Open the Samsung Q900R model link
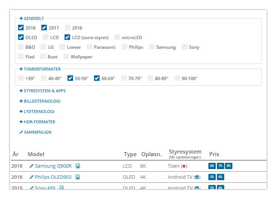Image resolution: width=277 pixels, height=199 pixels. click(53, 166)
